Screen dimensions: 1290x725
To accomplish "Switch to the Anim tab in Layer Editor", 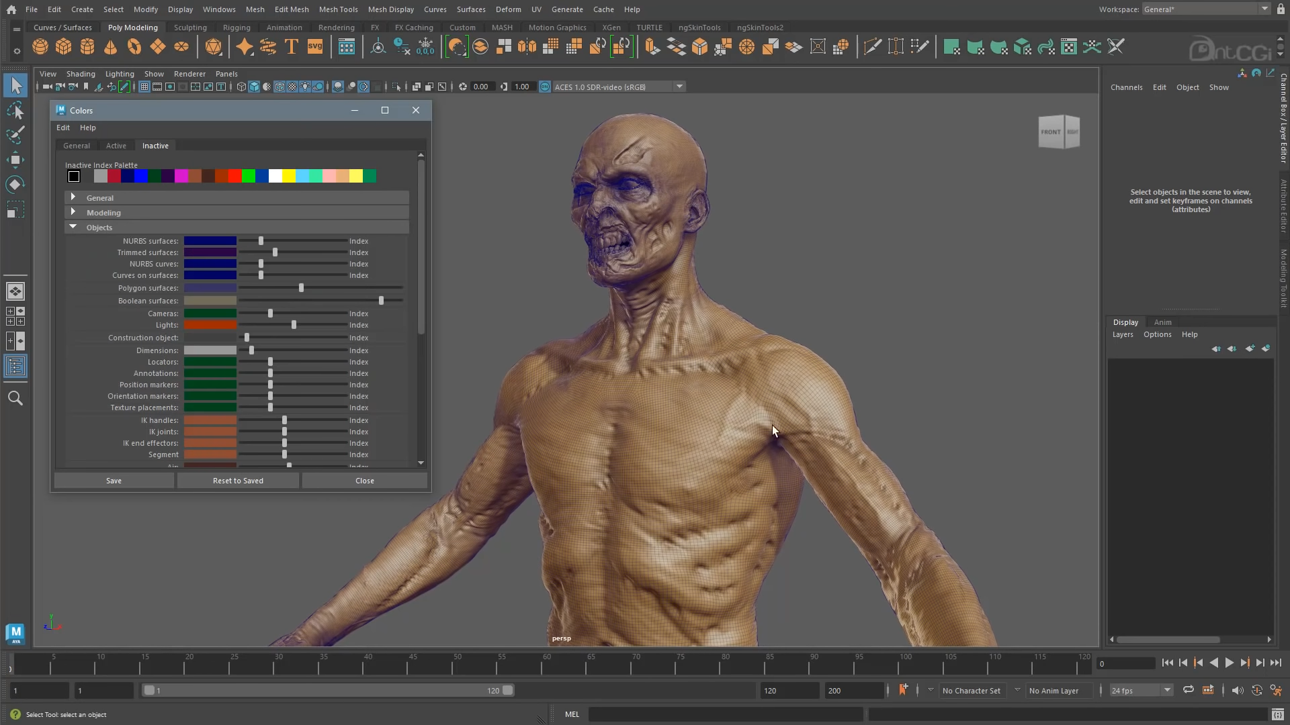I will pos(1162,322).
